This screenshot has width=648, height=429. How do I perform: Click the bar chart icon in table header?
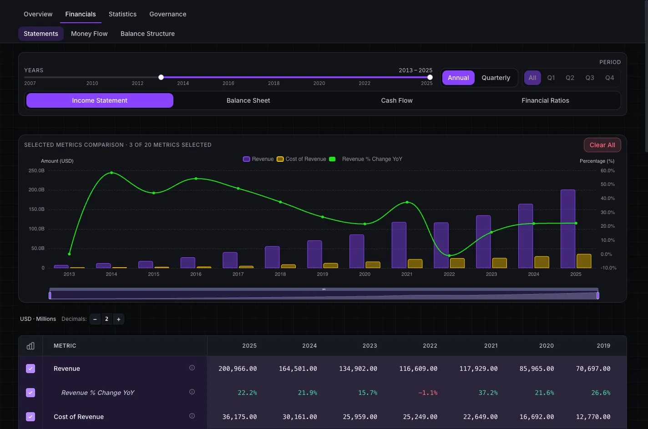[x=30, y=346]
